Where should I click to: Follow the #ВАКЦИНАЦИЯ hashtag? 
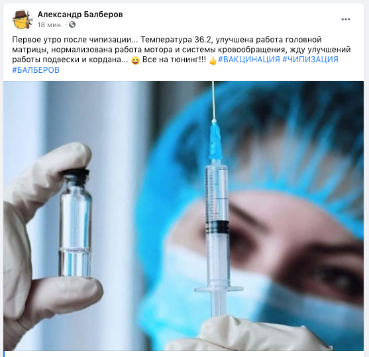(249, 60)
